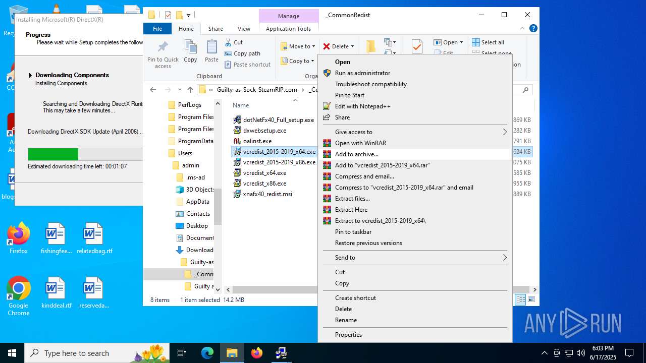
Task: Open relatedbag.rtf desktop file
Action: pyautogui.click(x=94, y=238)
